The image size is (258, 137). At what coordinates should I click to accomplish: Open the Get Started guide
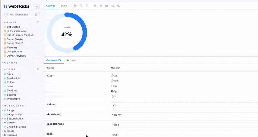(x=13, y=27)
